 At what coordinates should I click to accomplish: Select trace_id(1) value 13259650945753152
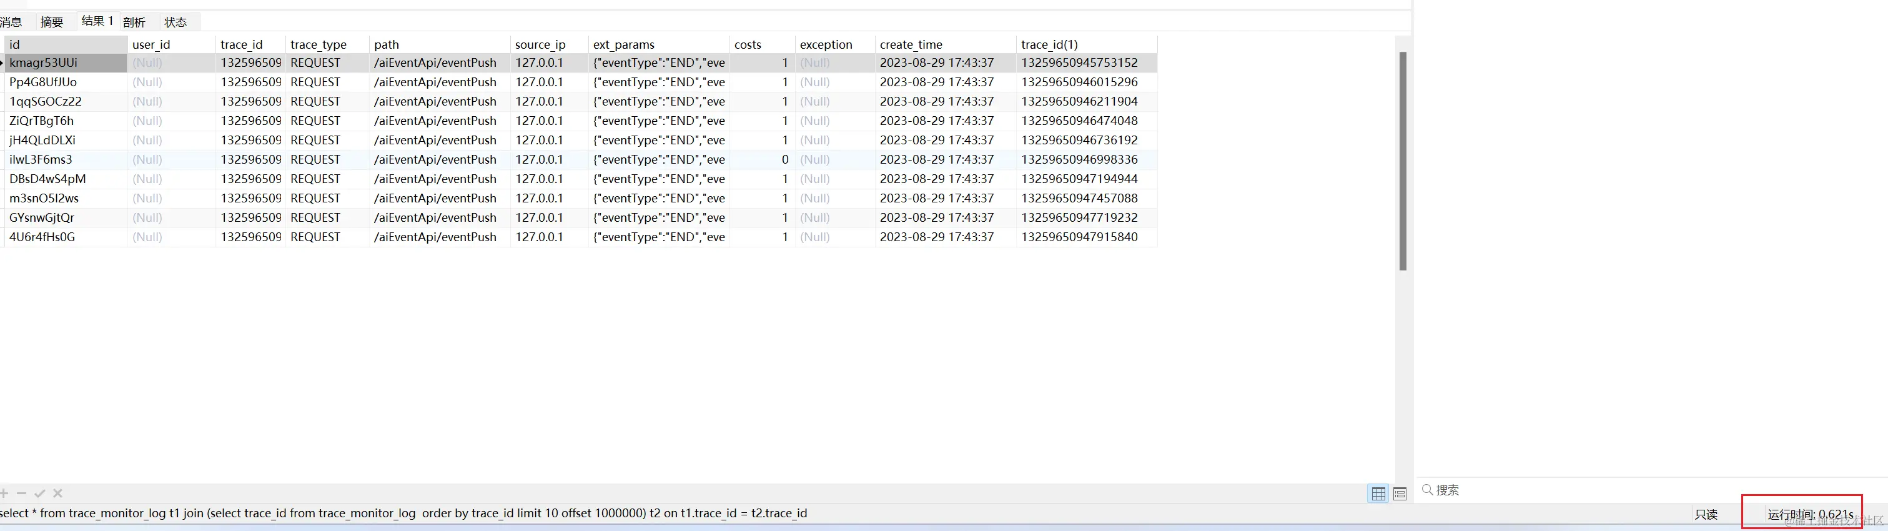[1087, 63]
